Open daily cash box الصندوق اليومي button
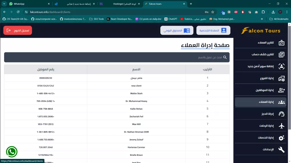 177,30
